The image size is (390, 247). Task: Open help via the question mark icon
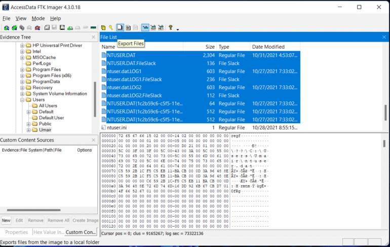[170, 27]
